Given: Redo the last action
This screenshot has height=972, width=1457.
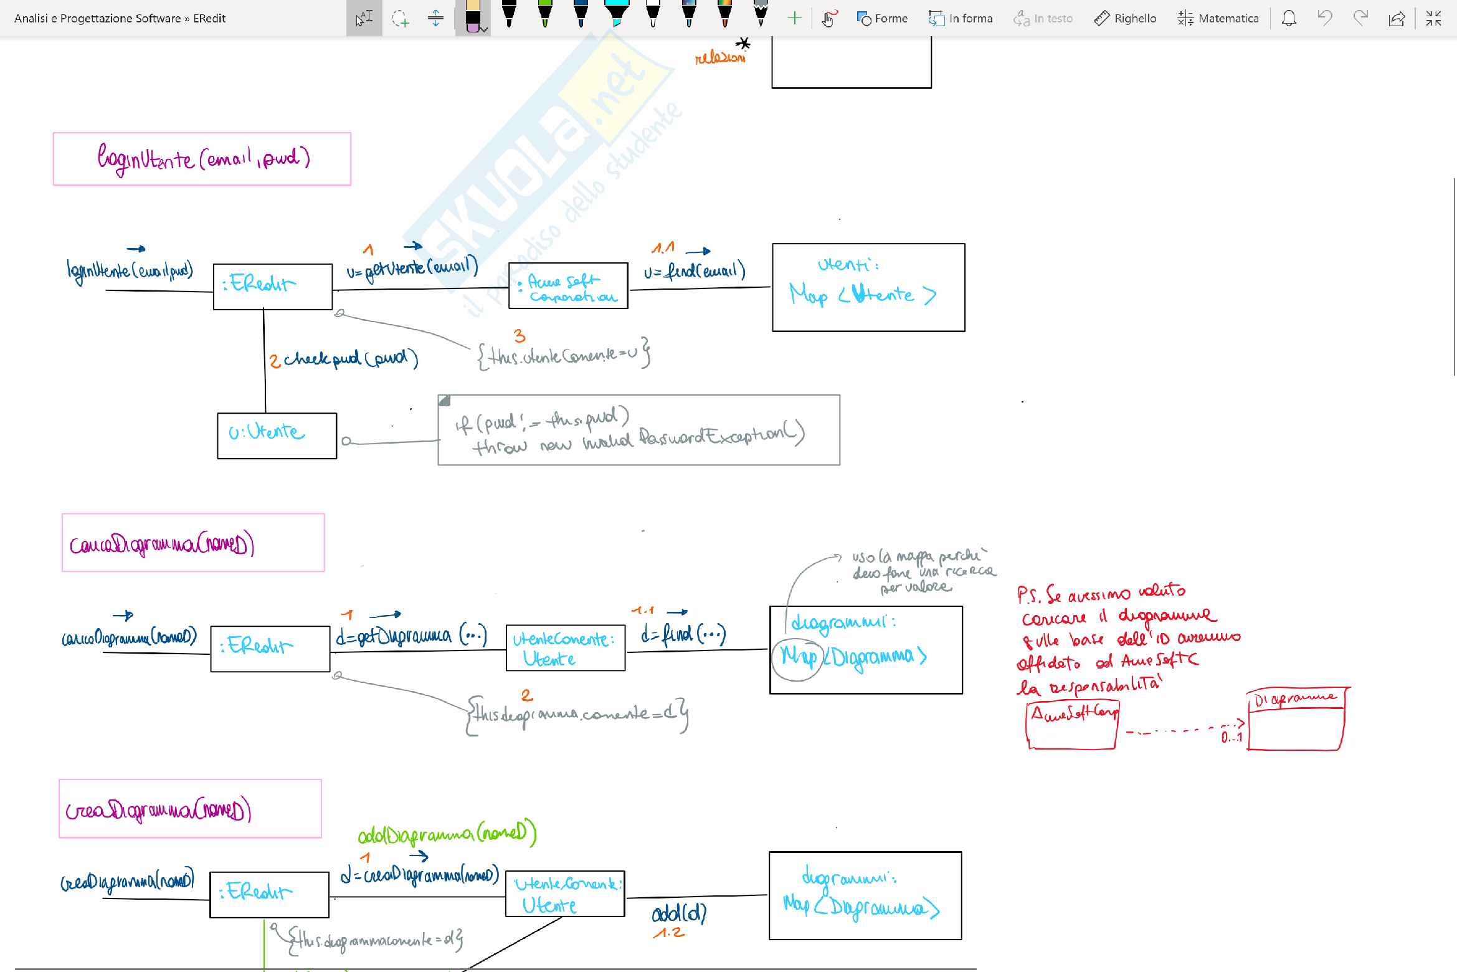Looking at the screenshot, I should [1361, 18].
